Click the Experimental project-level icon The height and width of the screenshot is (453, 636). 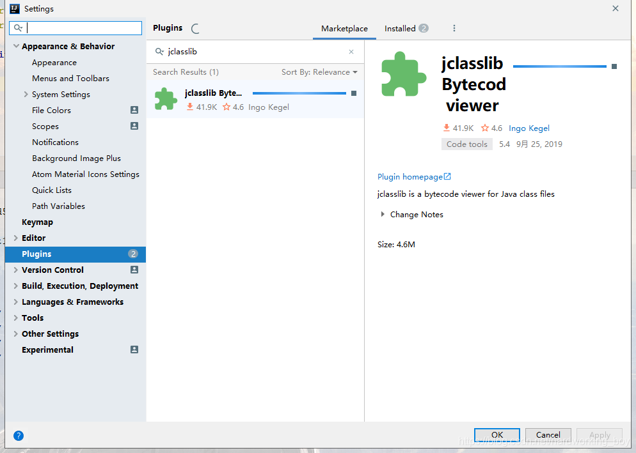[134, 349]
